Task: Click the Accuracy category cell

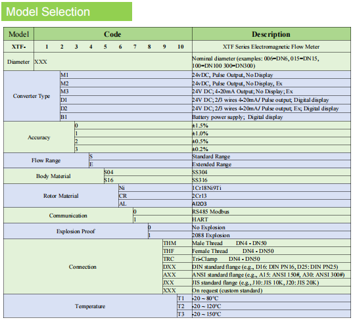Action: (39, 137)
